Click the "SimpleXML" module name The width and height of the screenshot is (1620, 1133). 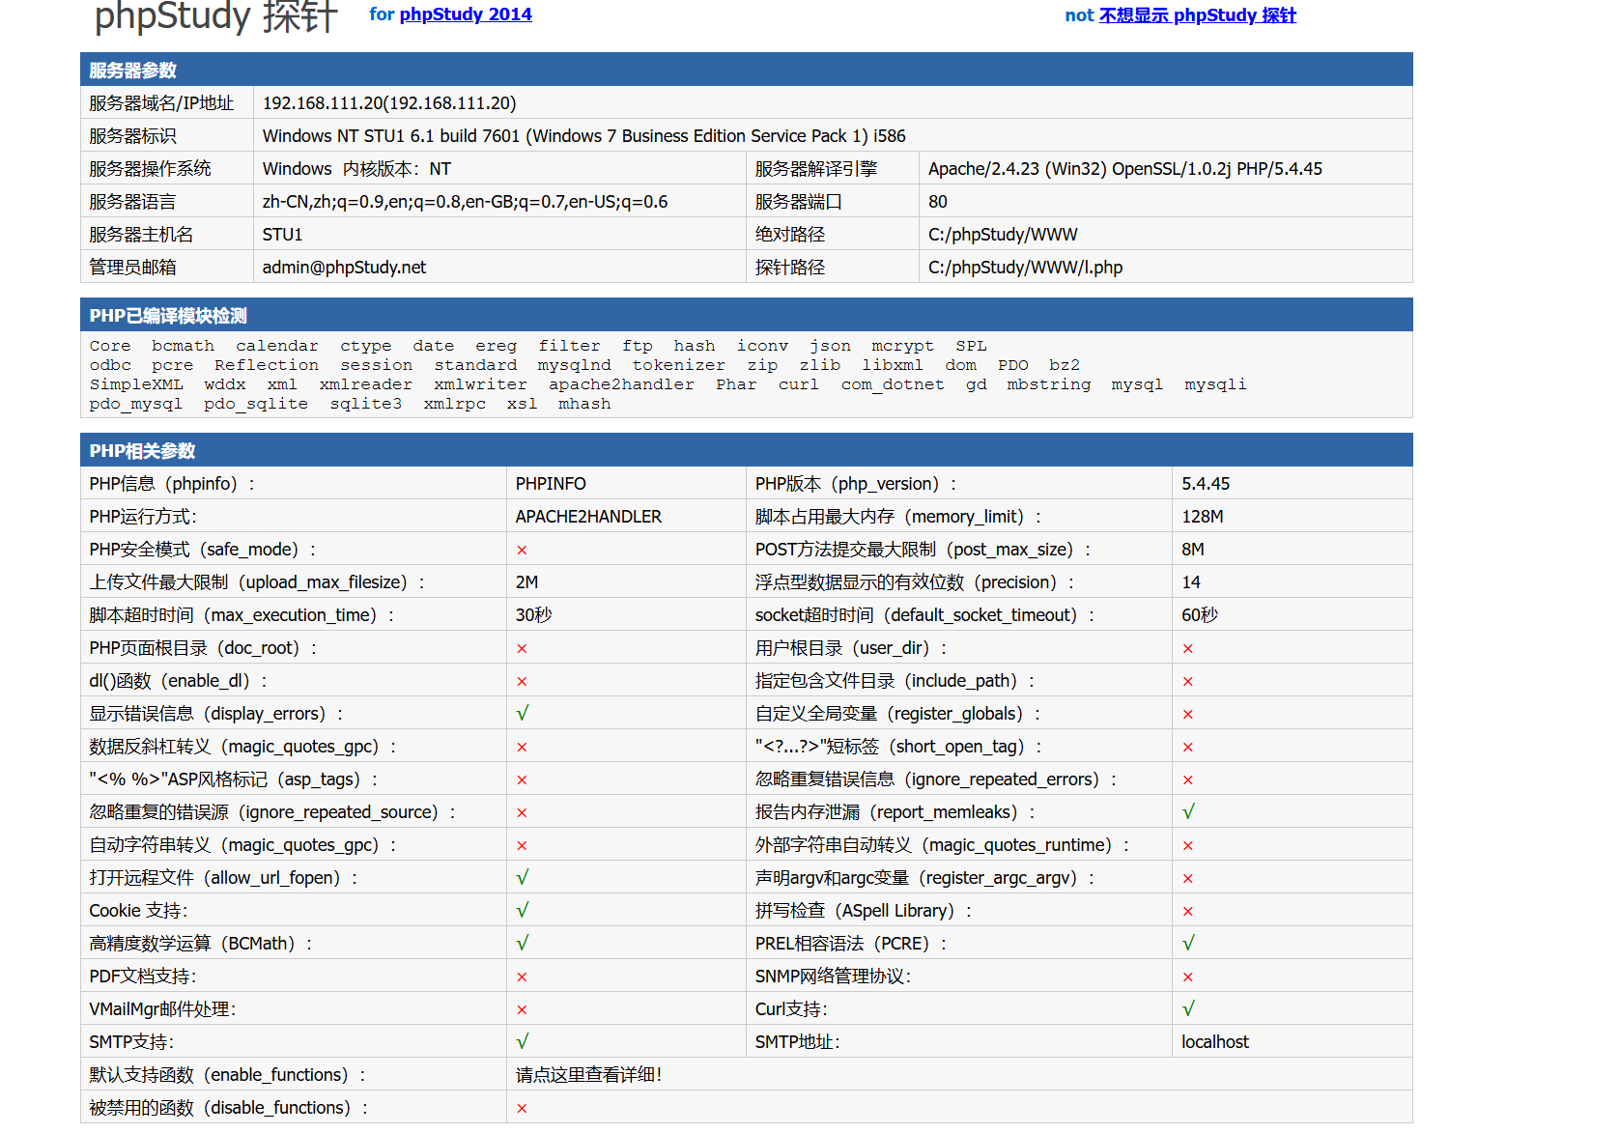click(136, 384)
